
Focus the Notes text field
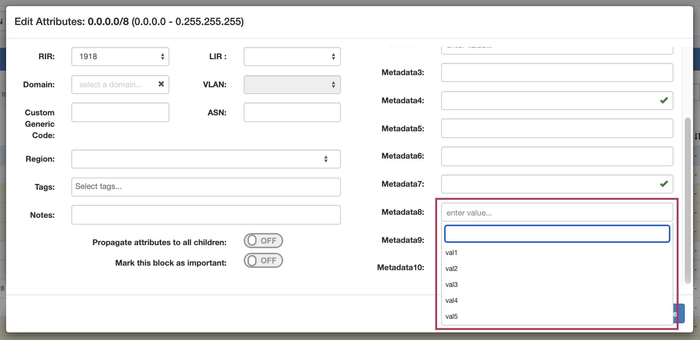tap(206, 215)
